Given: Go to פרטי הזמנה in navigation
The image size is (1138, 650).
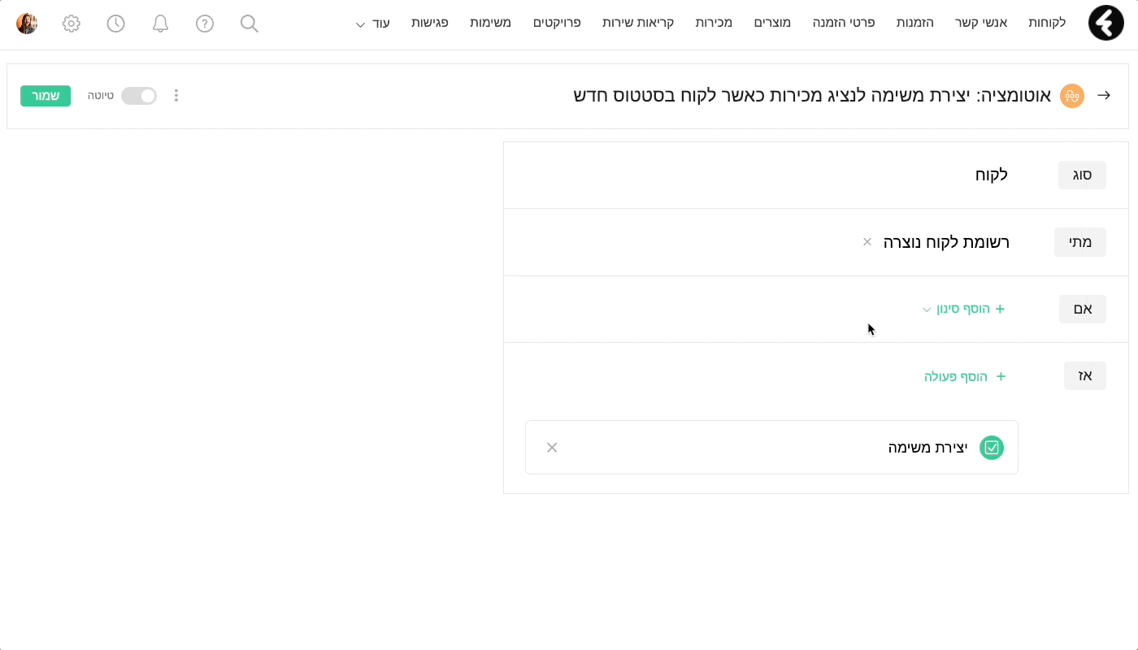Looking at the screenshot, I should 844,23.
